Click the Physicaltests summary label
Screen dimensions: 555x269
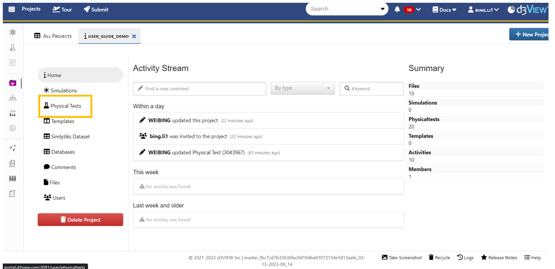point(424,119)
